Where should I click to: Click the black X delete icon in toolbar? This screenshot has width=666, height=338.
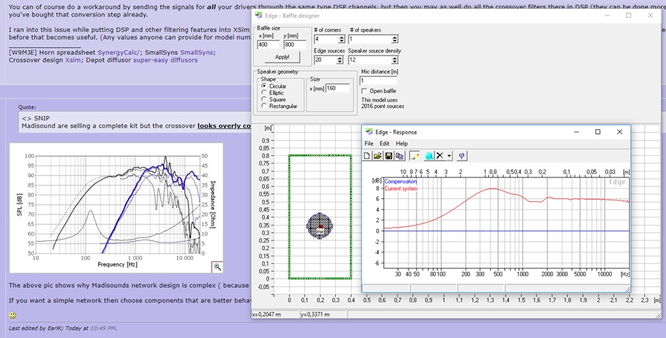pos(440,156)
